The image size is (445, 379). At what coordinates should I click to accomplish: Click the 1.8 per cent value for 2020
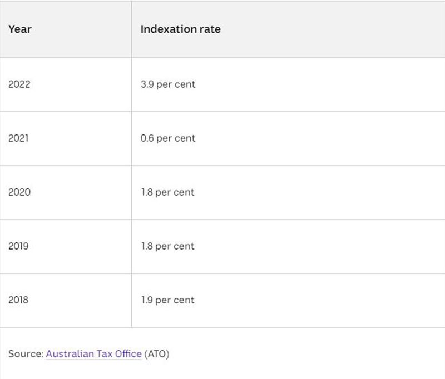coord(168,192)
